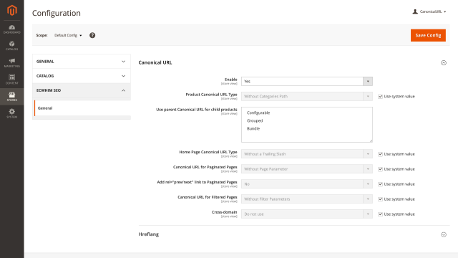458x258 pixels.
Task: Select General under ECWHIM SEO
Action: 83,108
